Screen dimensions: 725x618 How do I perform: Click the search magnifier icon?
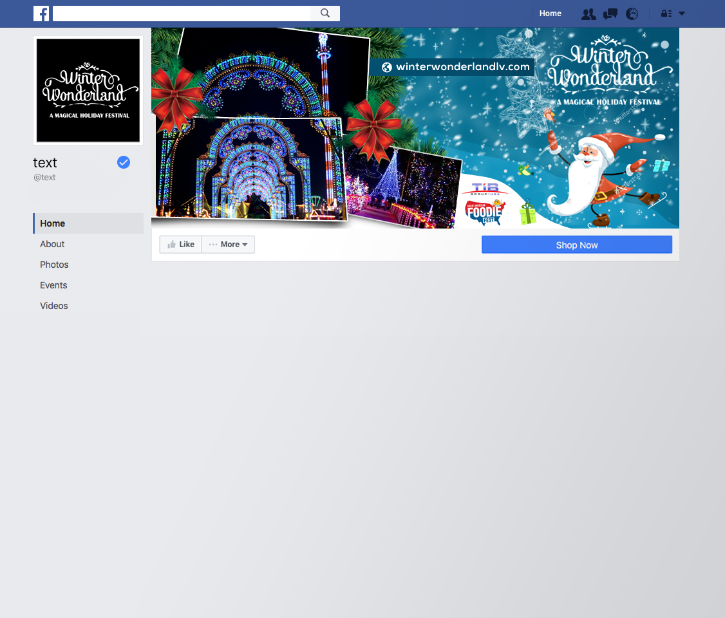pos(325,14)
